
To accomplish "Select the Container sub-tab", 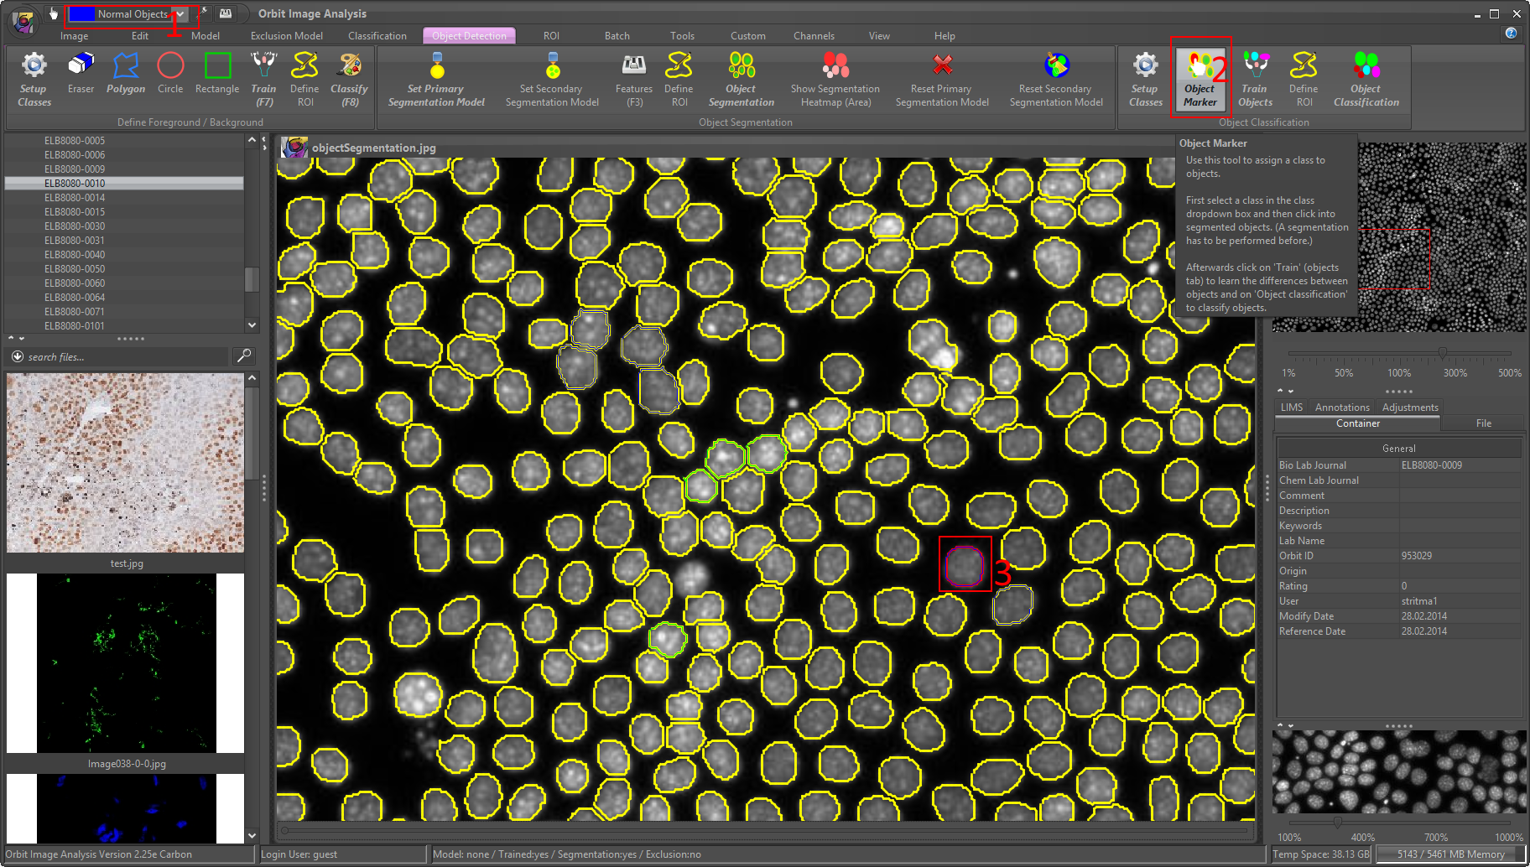I will pyautogui.click(x=1358, y=423).
